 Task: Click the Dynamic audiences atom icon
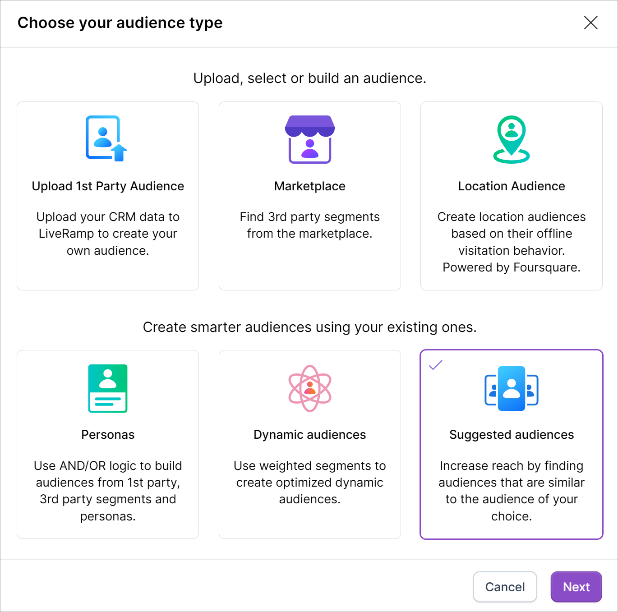pos(309,388)
